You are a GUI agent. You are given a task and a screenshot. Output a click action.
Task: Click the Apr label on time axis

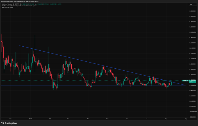[x=88, y=119]
